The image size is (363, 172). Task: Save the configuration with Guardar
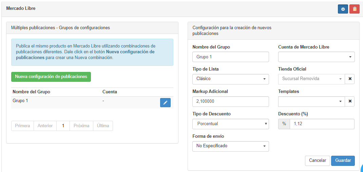tap(343, 160)
